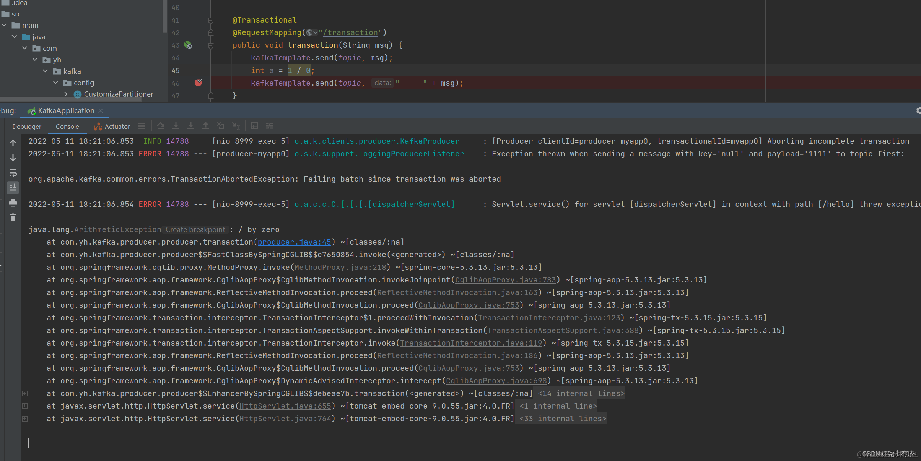
Task: Clear console with the trash icon
Action: (13, 218)
